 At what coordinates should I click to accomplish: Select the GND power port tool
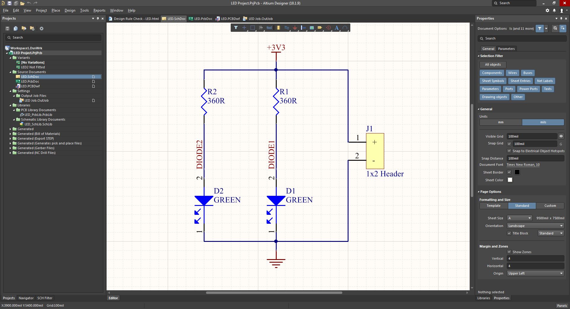point(295,28)
